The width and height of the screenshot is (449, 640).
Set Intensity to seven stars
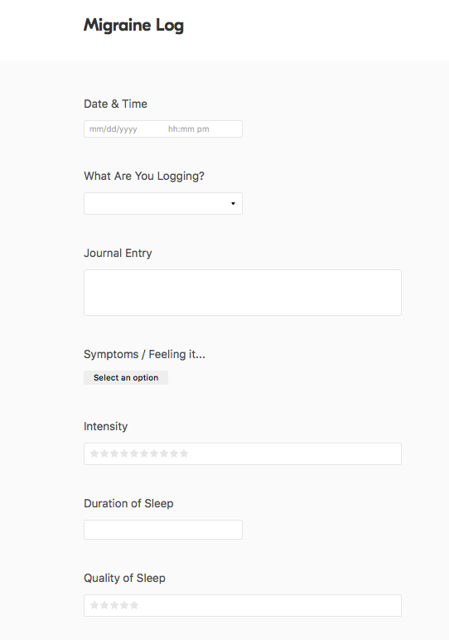point(154,453)
